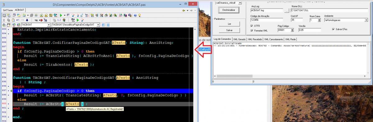This screenshot has width=373, height=122.
Task: Click the blue down arrow toolbar icon
Action: click(x=27, y=20)
